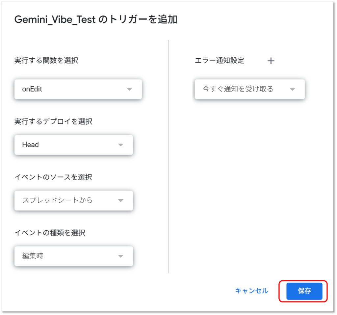The width and height of the screenshot is (337, 315).
Task: Click the 実行する関数を選択 label
Action: pyautogui.click(x=46, y=61)
